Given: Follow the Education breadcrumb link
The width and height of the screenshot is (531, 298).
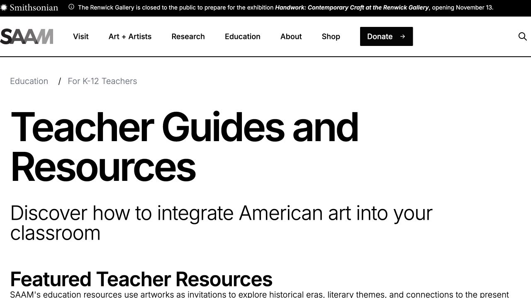Looking at the screenshot, I should 29,81.
